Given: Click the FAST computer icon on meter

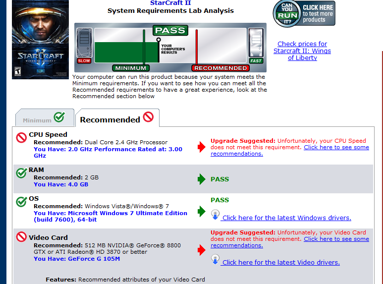Looking at the screenshot, I should (256, 46).
